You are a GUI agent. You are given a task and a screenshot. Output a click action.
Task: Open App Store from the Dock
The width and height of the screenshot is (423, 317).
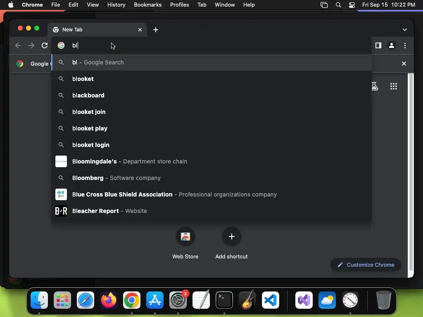[155, 300]
